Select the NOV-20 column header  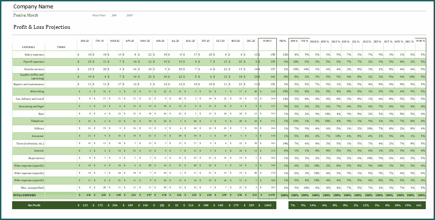(235, 41)
